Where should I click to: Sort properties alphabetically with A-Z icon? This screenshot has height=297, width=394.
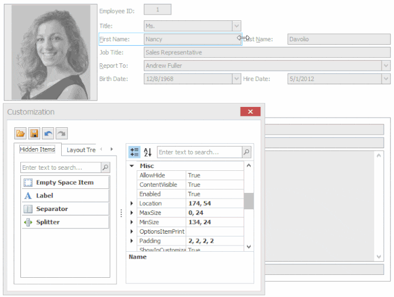click(148, 152)
